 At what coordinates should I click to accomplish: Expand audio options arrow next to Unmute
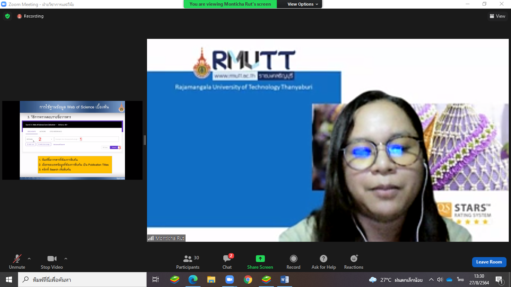click(29, 259)
